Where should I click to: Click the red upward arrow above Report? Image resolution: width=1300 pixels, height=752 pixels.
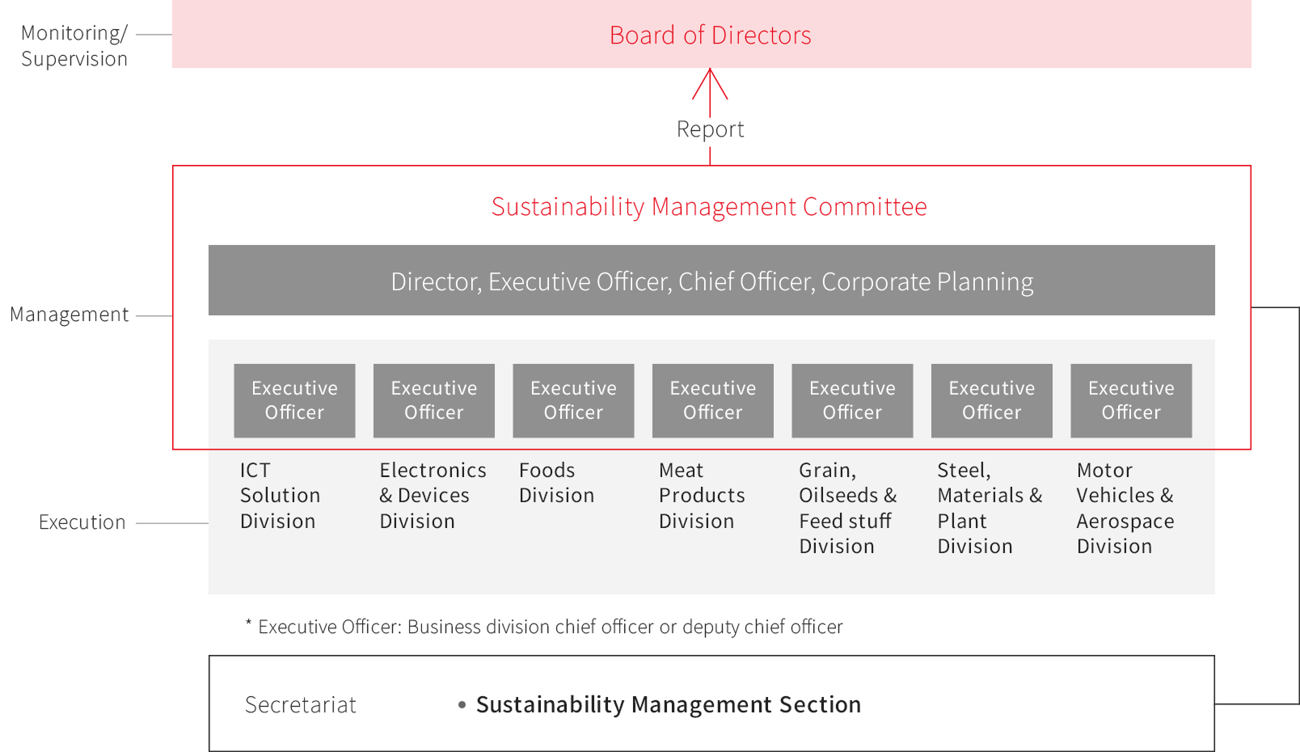tap(710, 87)
